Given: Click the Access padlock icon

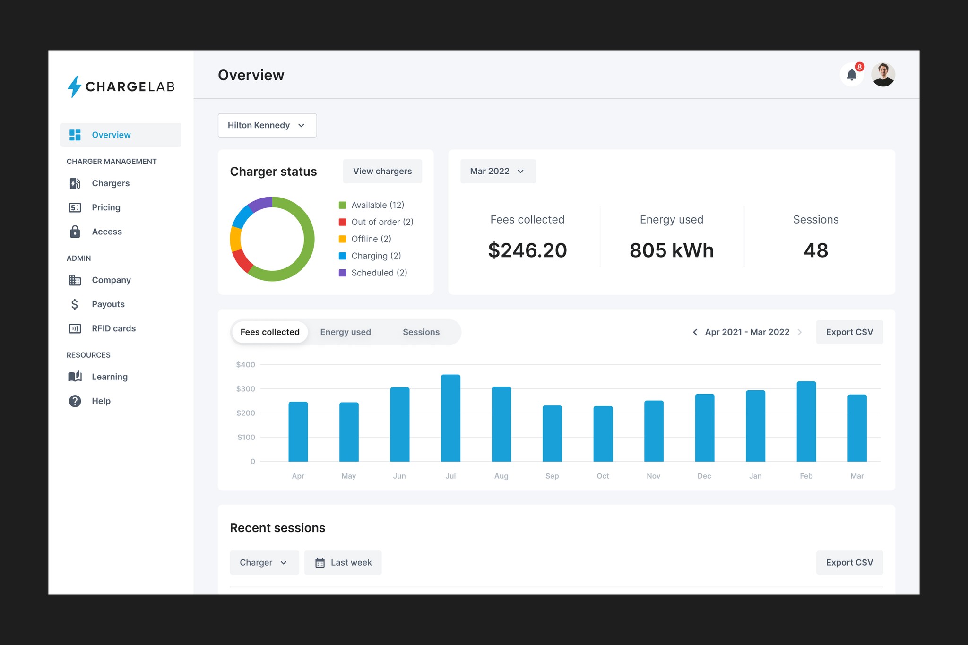Looking at the screenshot, I should pos(75,232).
